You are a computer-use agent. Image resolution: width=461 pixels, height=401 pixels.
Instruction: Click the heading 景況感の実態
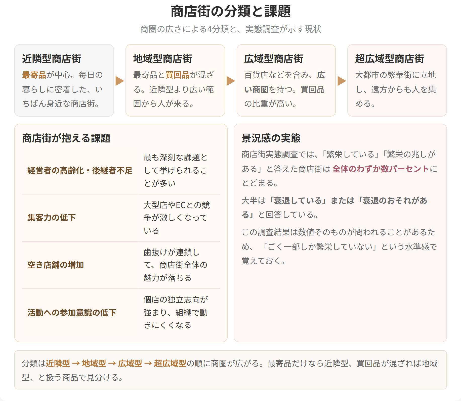click(x=271, y=138)
